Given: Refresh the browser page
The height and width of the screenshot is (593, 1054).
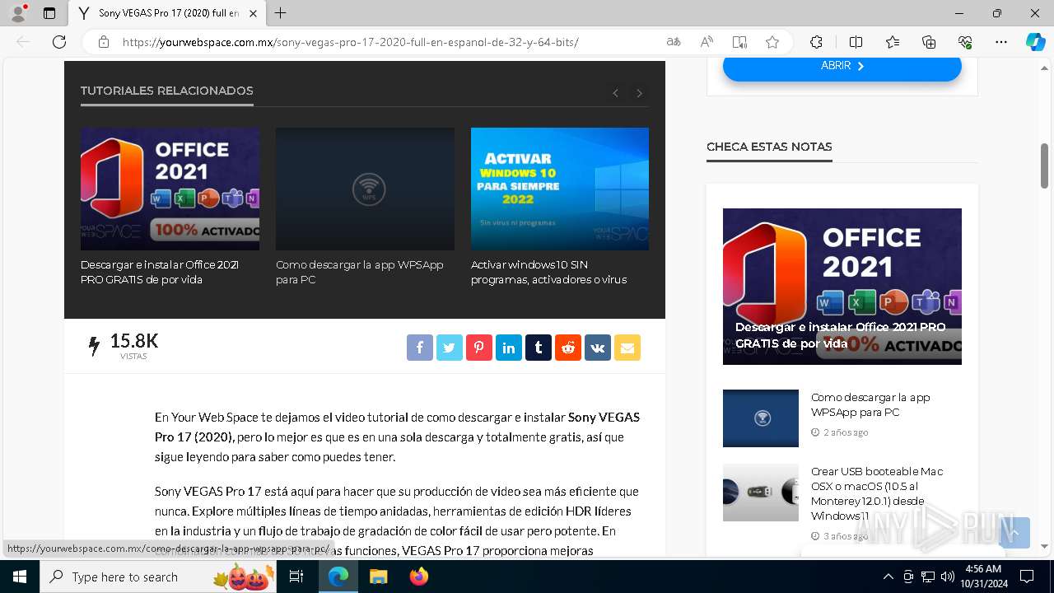Looking at the screenshot, I should 59,42.
